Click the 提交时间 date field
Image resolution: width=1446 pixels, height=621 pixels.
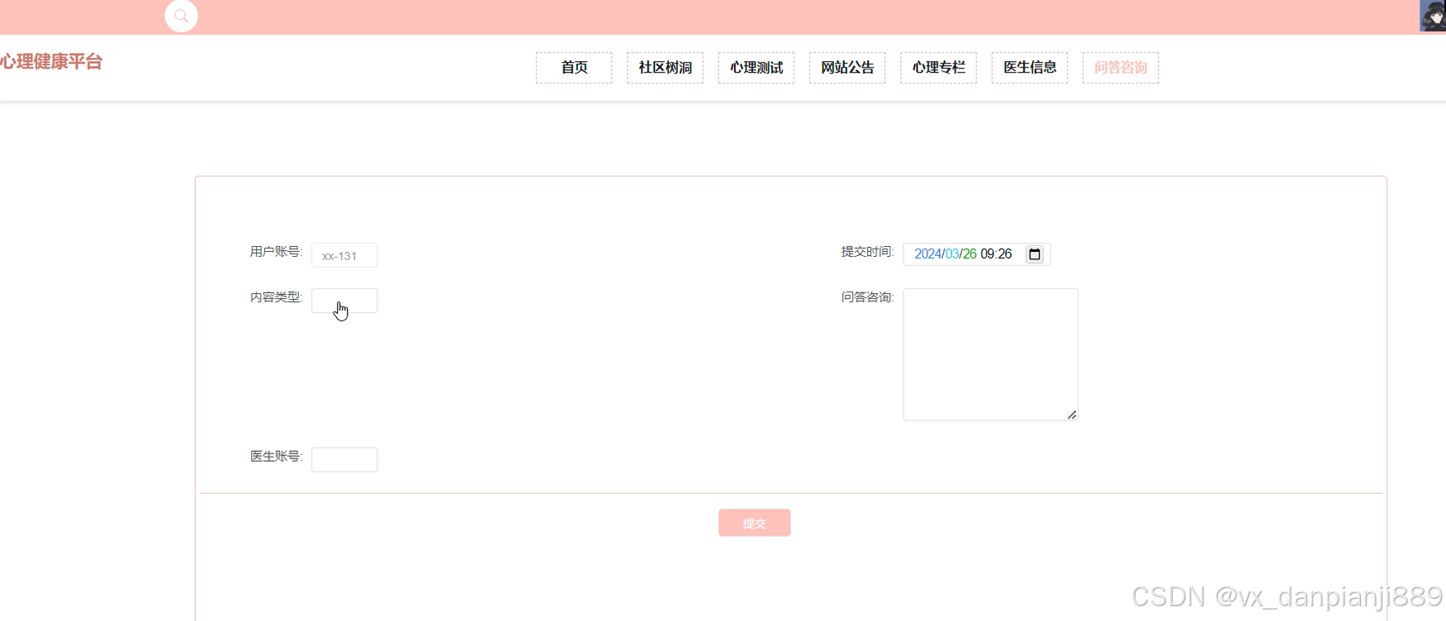point(977,254)
